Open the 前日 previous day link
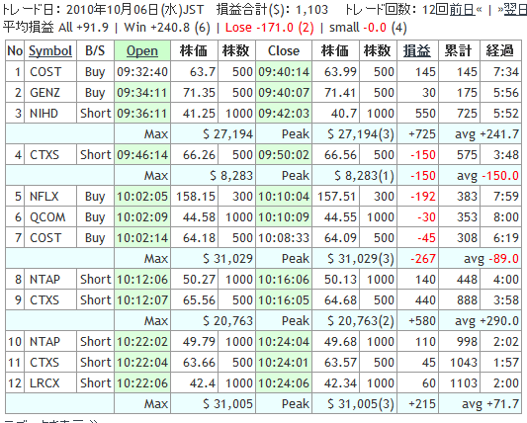 tap(462, 10)
